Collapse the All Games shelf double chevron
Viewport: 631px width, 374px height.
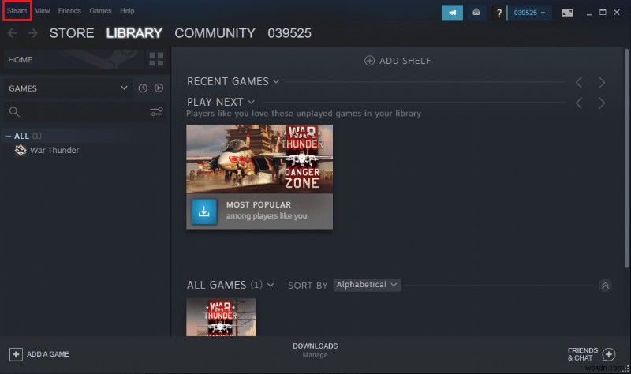point(605,286)
